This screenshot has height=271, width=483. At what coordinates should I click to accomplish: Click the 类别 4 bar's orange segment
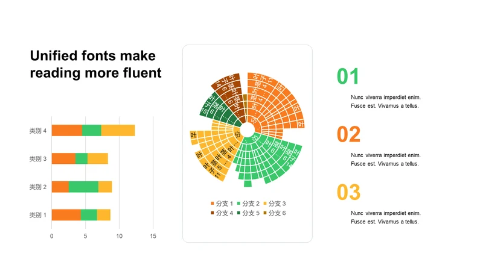click(x=67, y=130)
